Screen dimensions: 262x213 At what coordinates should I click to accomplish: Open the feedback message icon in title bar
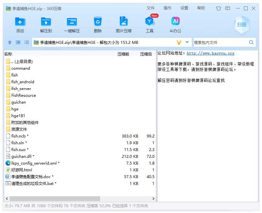click(228, 8)
